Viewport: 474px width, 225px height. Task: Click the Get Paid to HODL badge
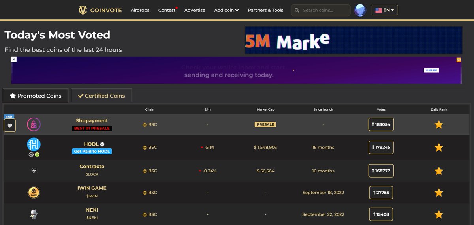pyautogui.click(x=92, y=151)
